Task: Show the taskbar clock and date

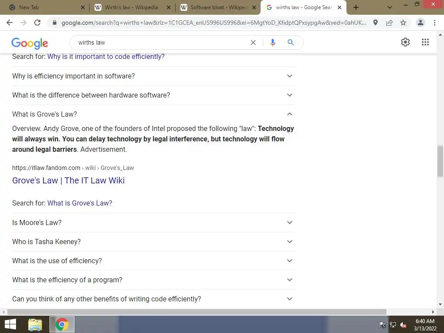Action: [x=425, y=325]
